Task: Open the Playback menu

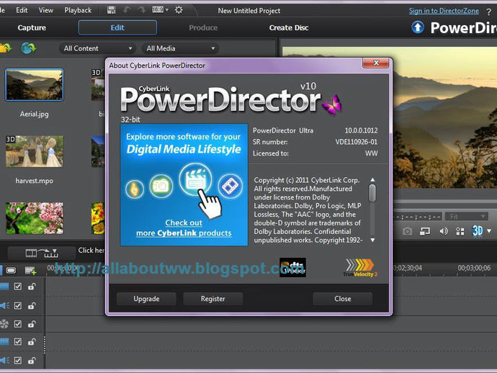Action: (x=78, y=10)
